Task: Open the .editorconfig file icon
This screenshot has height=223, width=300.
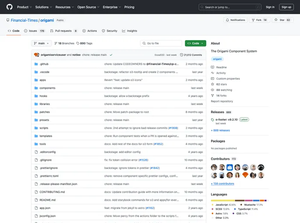Action: coord(36,152)
